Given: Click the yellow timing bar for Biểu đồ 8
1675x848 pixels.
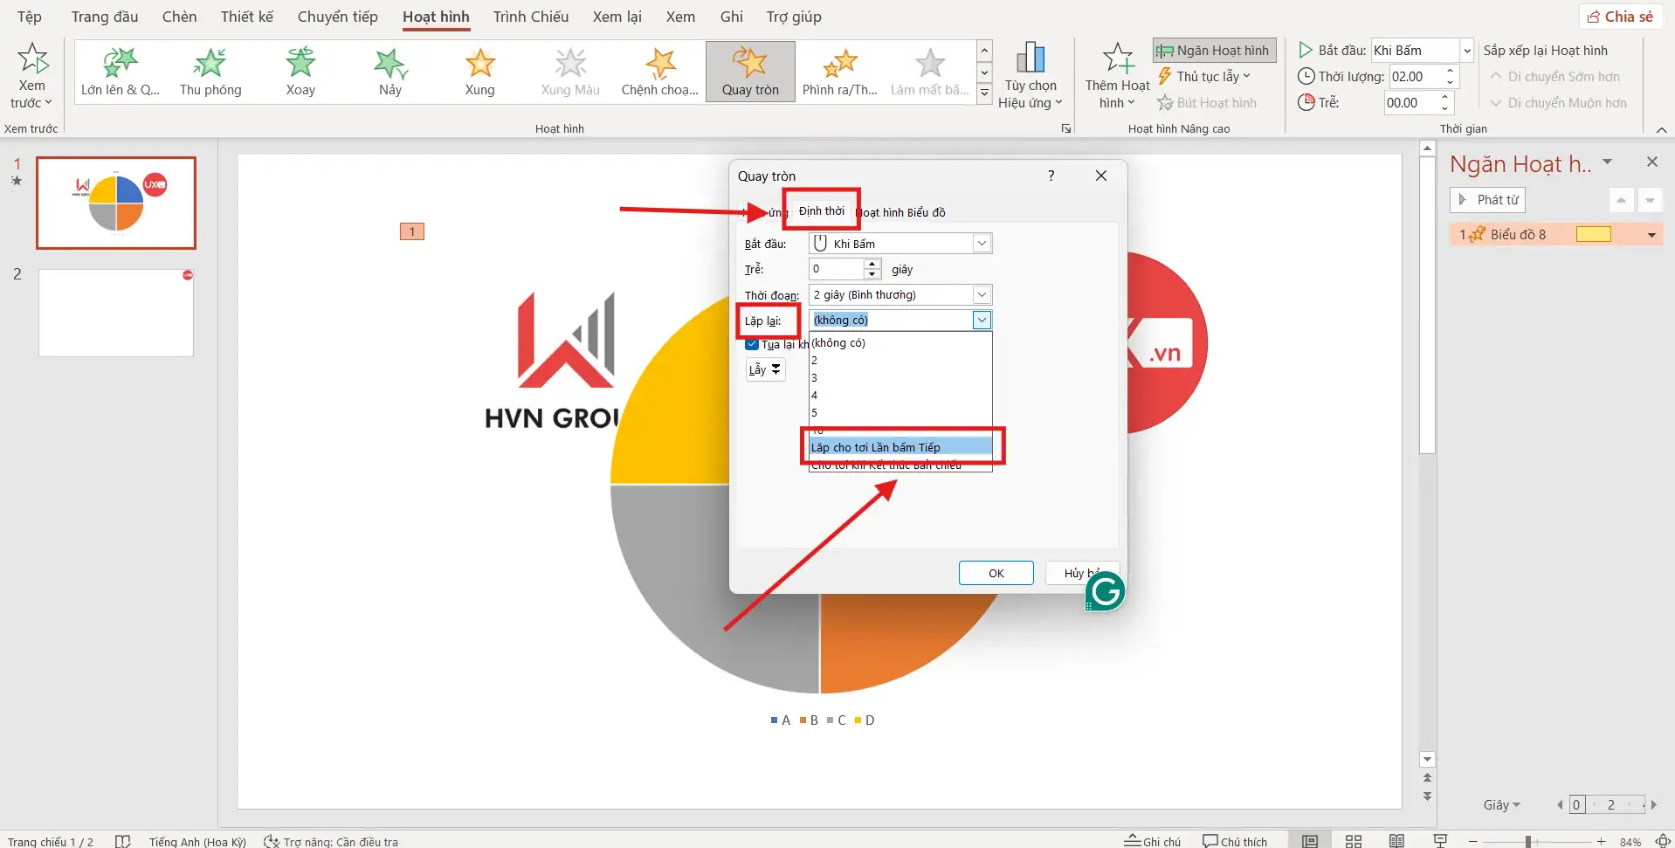Looking at the screenshot, I should [1593, 235].
